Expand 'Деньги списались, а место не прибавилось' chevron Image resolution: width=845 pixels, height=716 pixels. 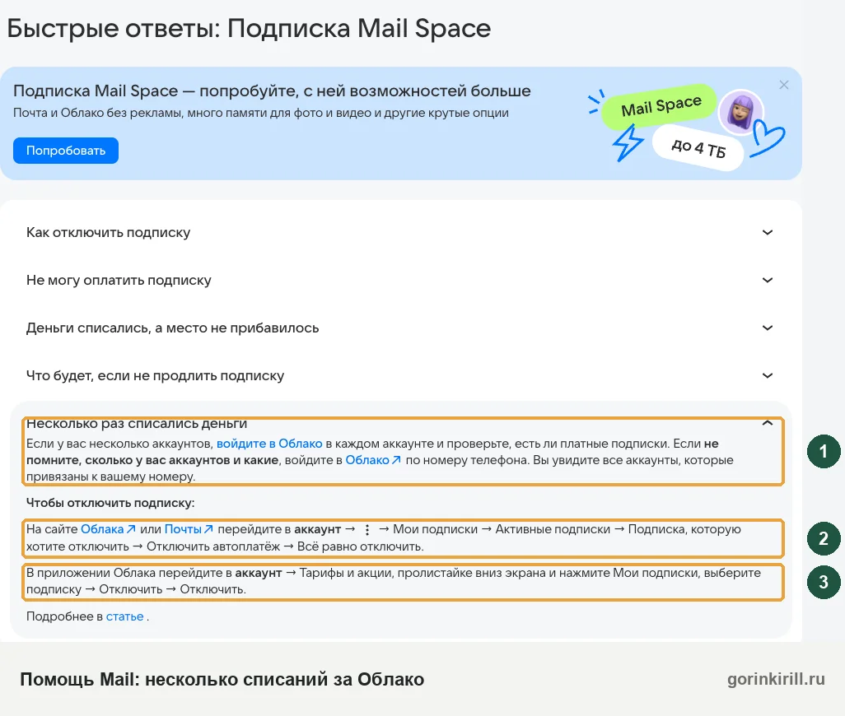coord(768,328)
